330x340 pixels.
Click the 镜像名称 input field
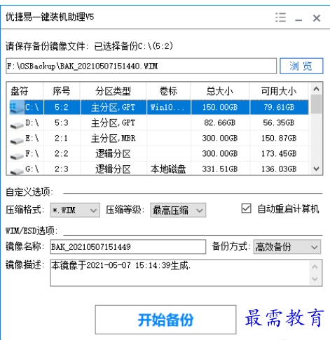[128, 247]
